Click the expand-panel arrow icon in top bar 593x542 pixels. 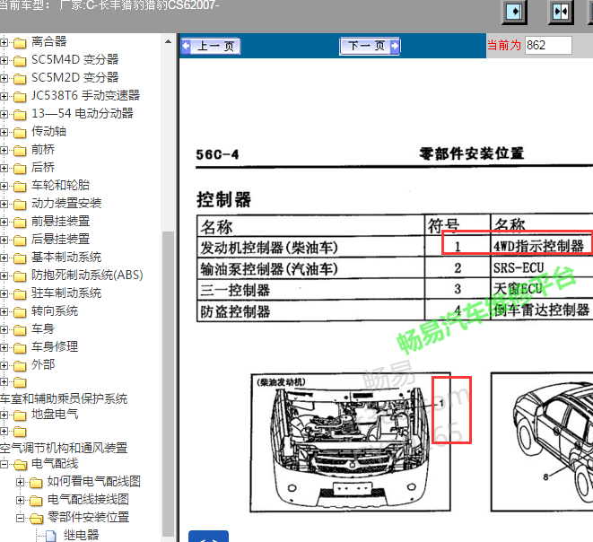(514, 12)
